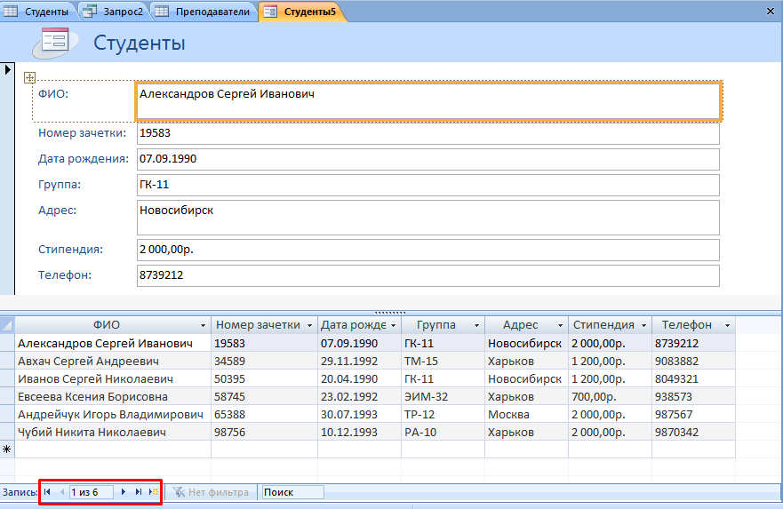Open the Преподаватели tab

click(x=204, y=12)
